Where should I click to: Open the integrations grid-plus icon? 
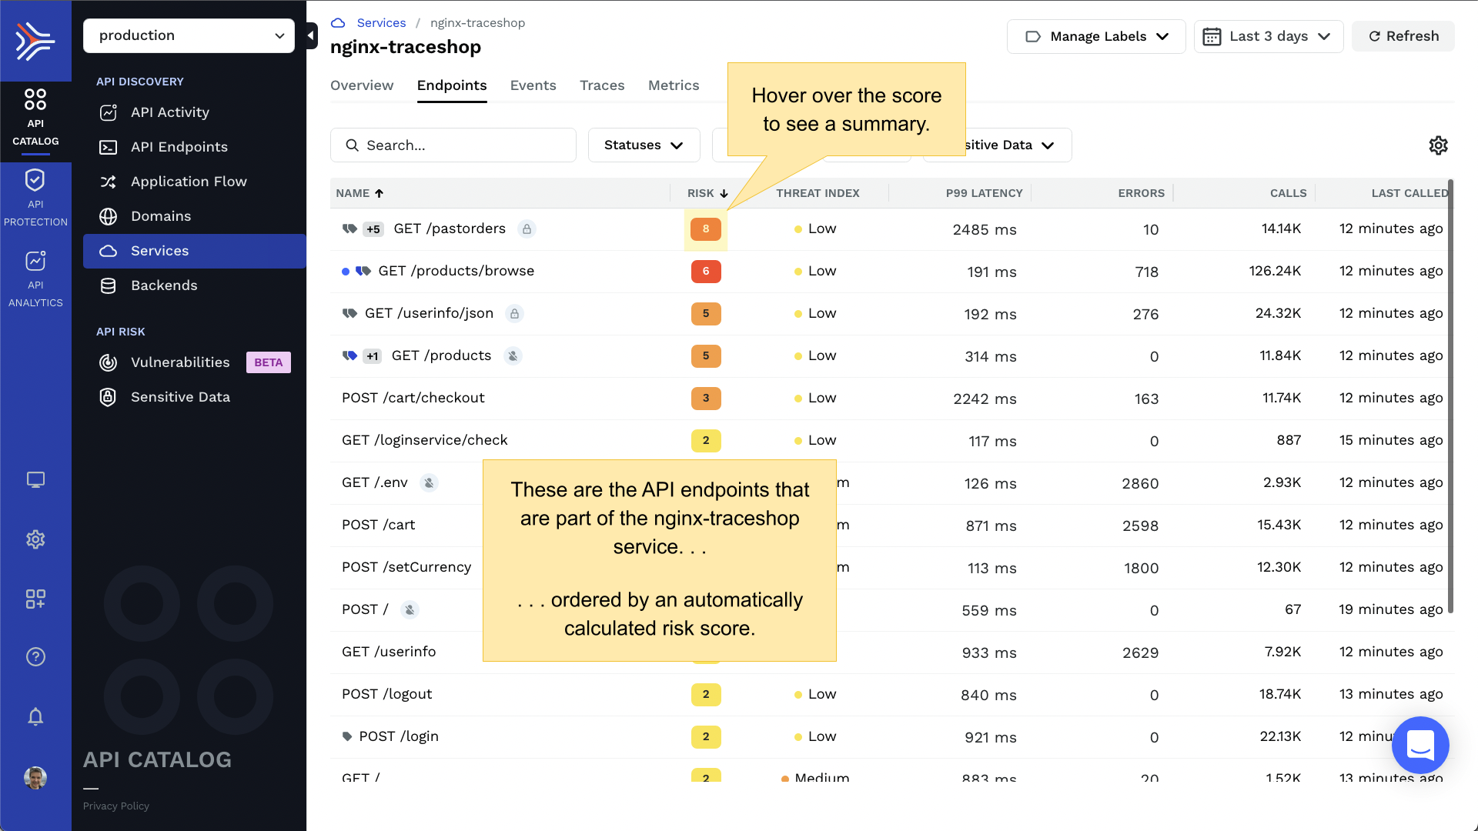click(x=35, y=599)
